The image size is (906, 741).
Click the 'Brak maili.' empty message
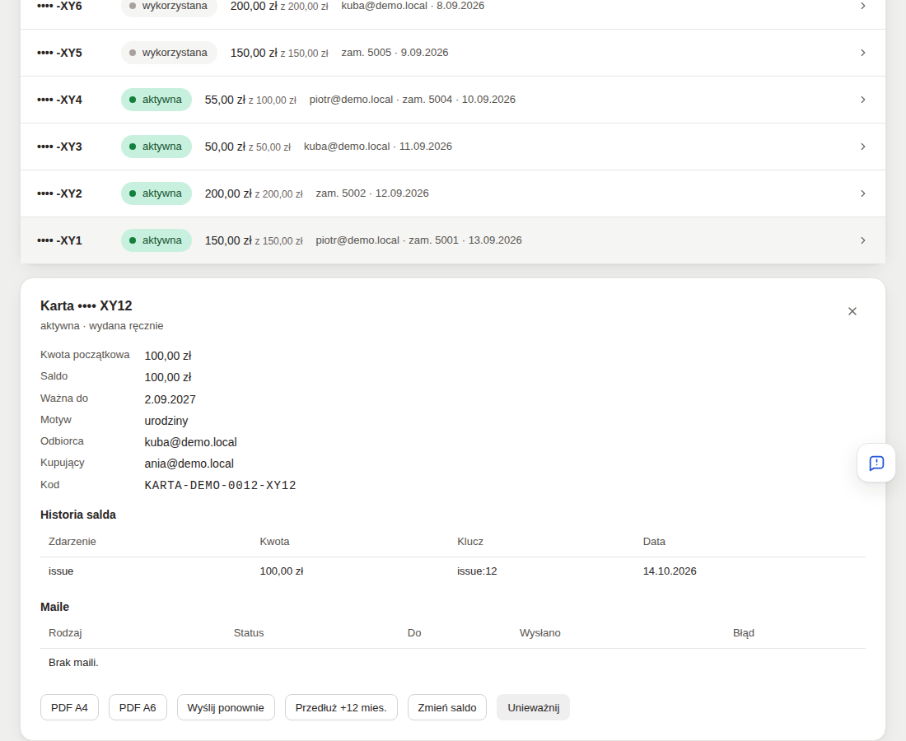[73, 663]
